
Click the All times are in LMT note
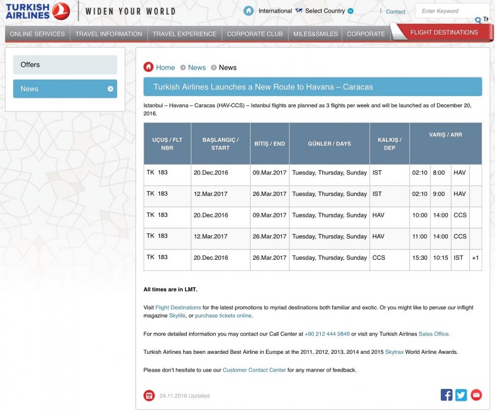171,290
